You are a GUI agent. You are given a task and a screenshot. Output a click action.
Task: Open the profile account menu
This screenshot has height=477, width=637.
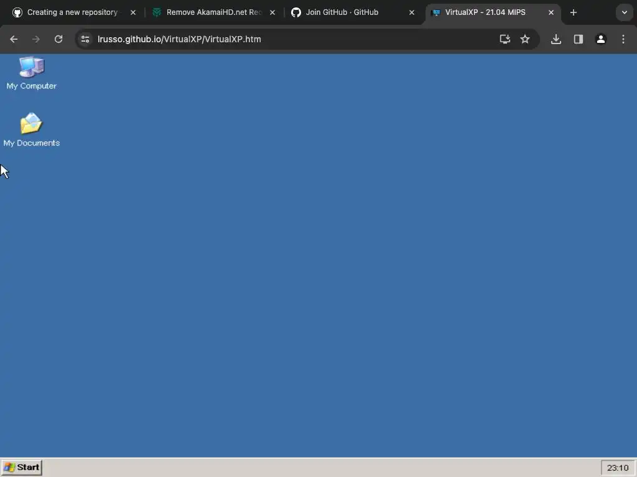(x=600, y=39)
